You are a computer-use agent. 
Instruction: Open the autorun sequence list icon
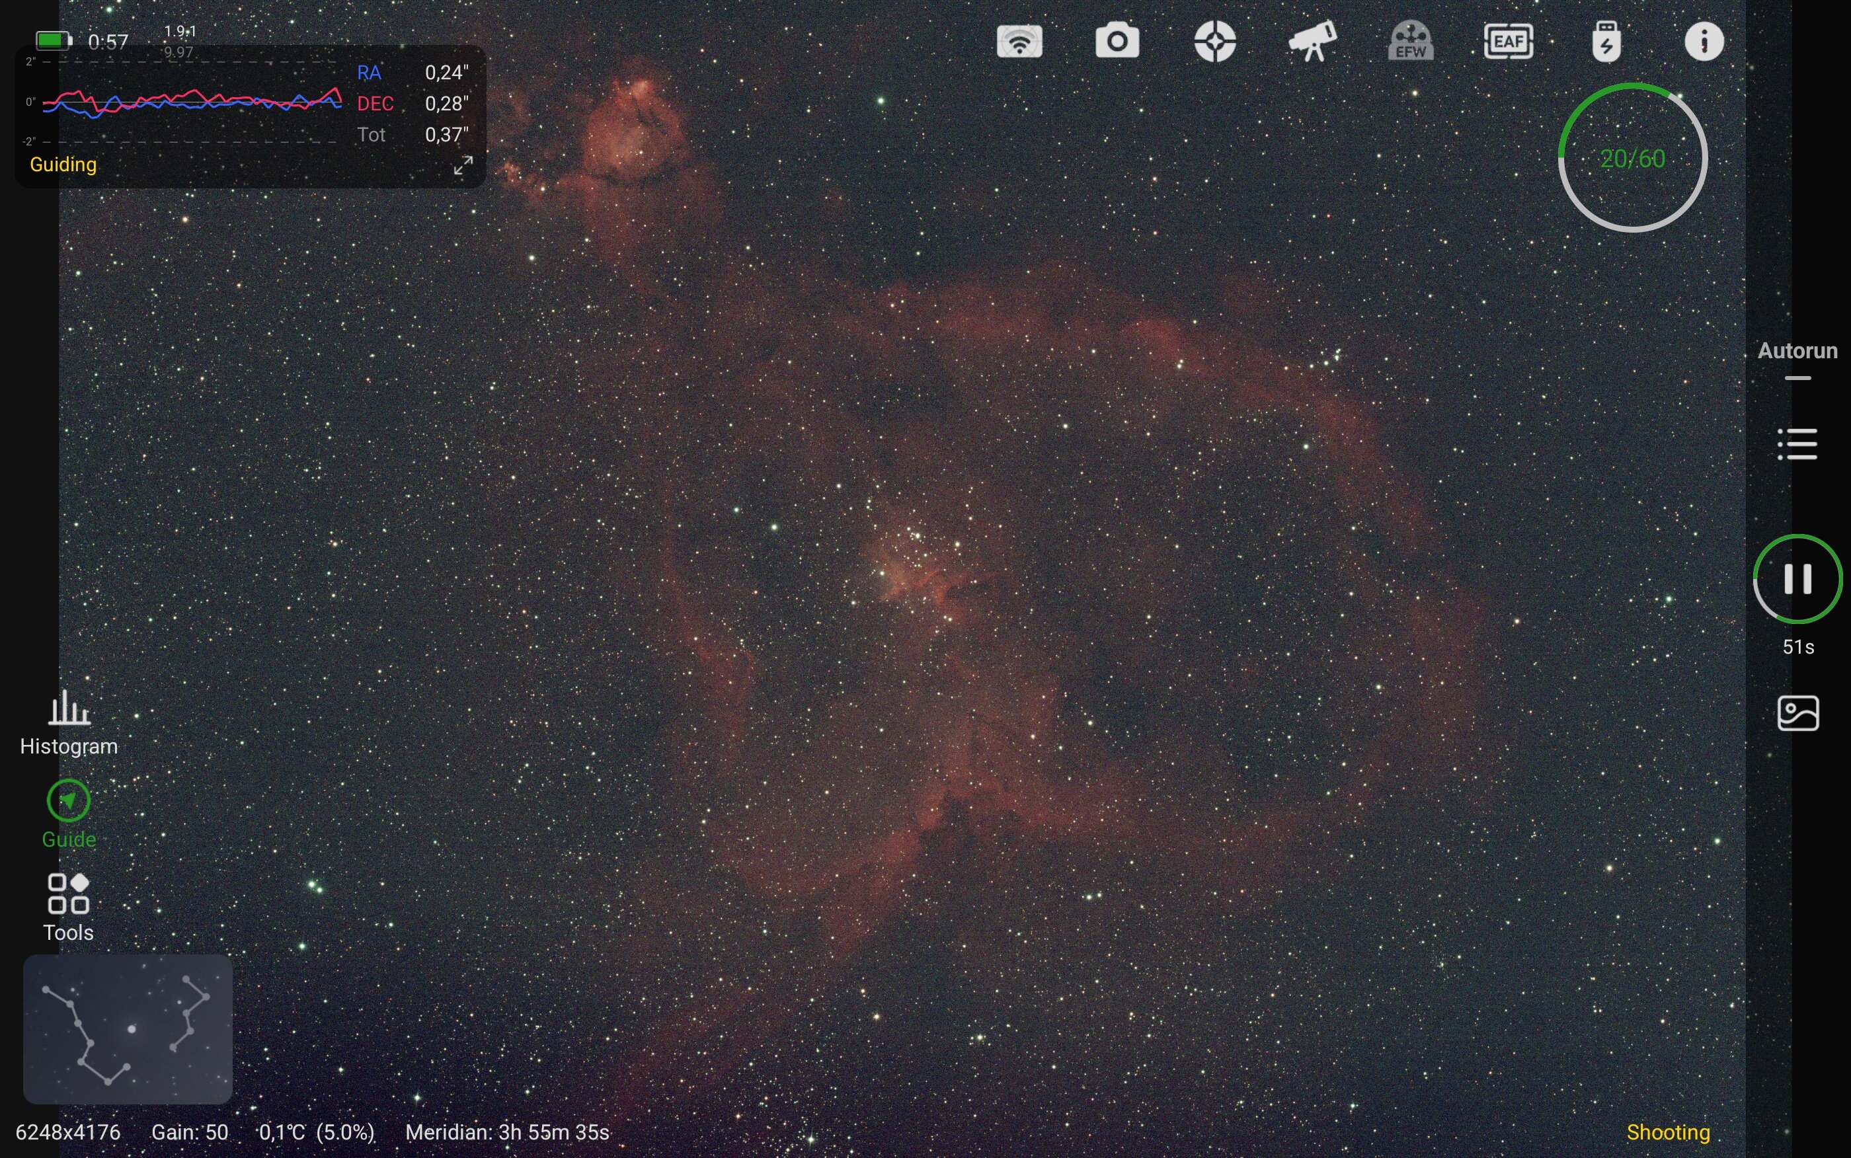tap(1797, 444)
